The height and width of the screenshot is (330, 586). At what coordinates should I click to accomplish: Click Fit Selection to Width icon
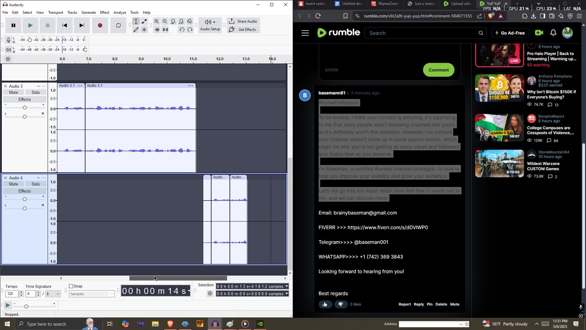(173, 21)
